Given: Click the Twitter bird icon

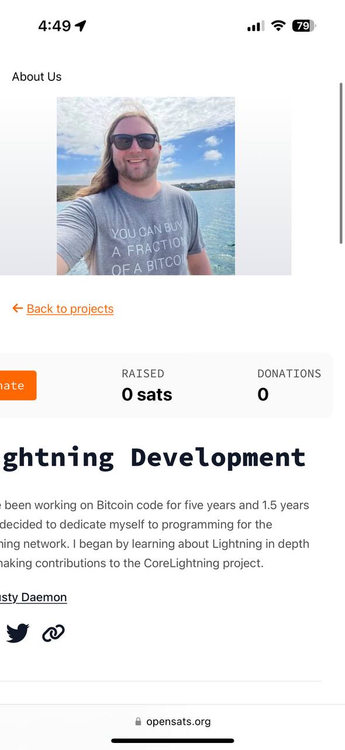Looking at the screenshot, I should pos(18,633).
